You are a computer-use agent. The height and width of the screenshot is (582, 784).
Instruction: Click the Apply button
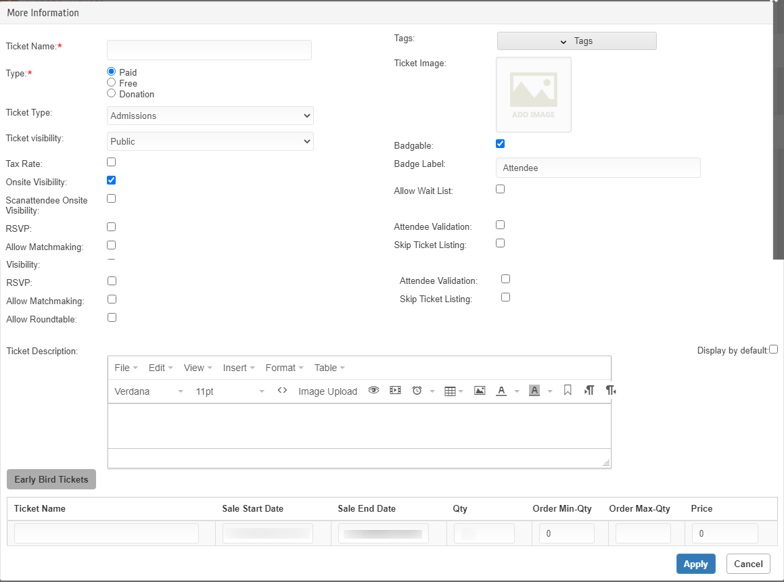click(695, 564)
